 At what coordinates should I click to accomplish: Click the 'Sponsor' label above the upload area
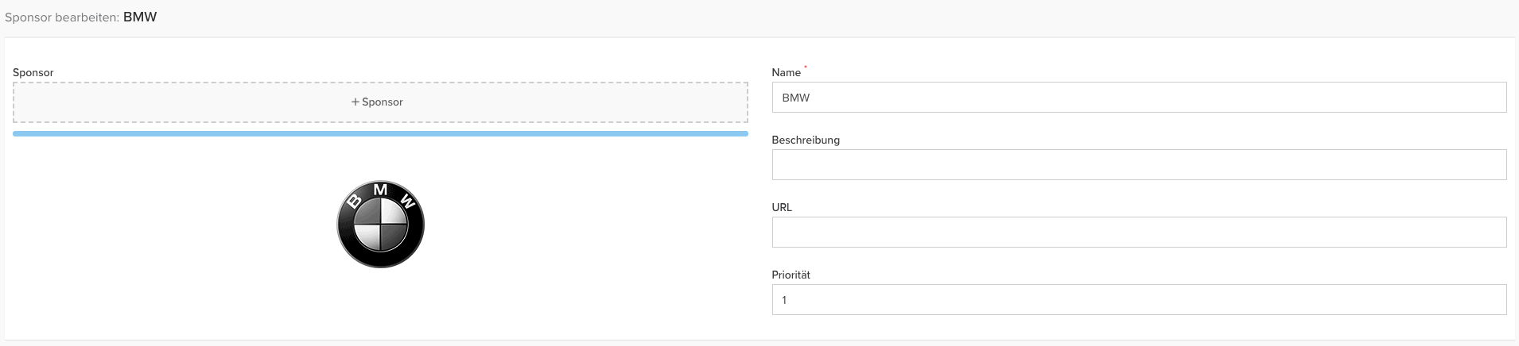click(33, 73)
